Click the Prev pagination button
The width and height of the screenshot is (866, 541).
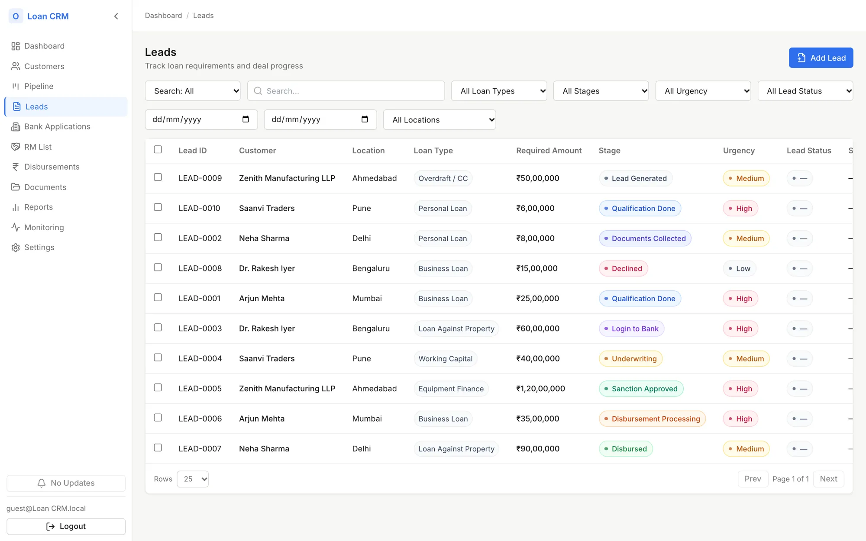pos(753,479)
